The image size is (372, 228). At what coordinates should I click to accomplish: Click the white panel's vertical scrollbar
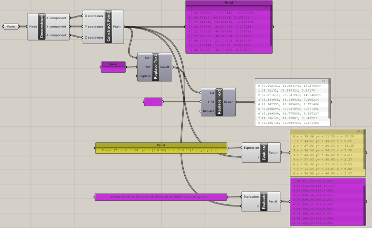(329, 99)
